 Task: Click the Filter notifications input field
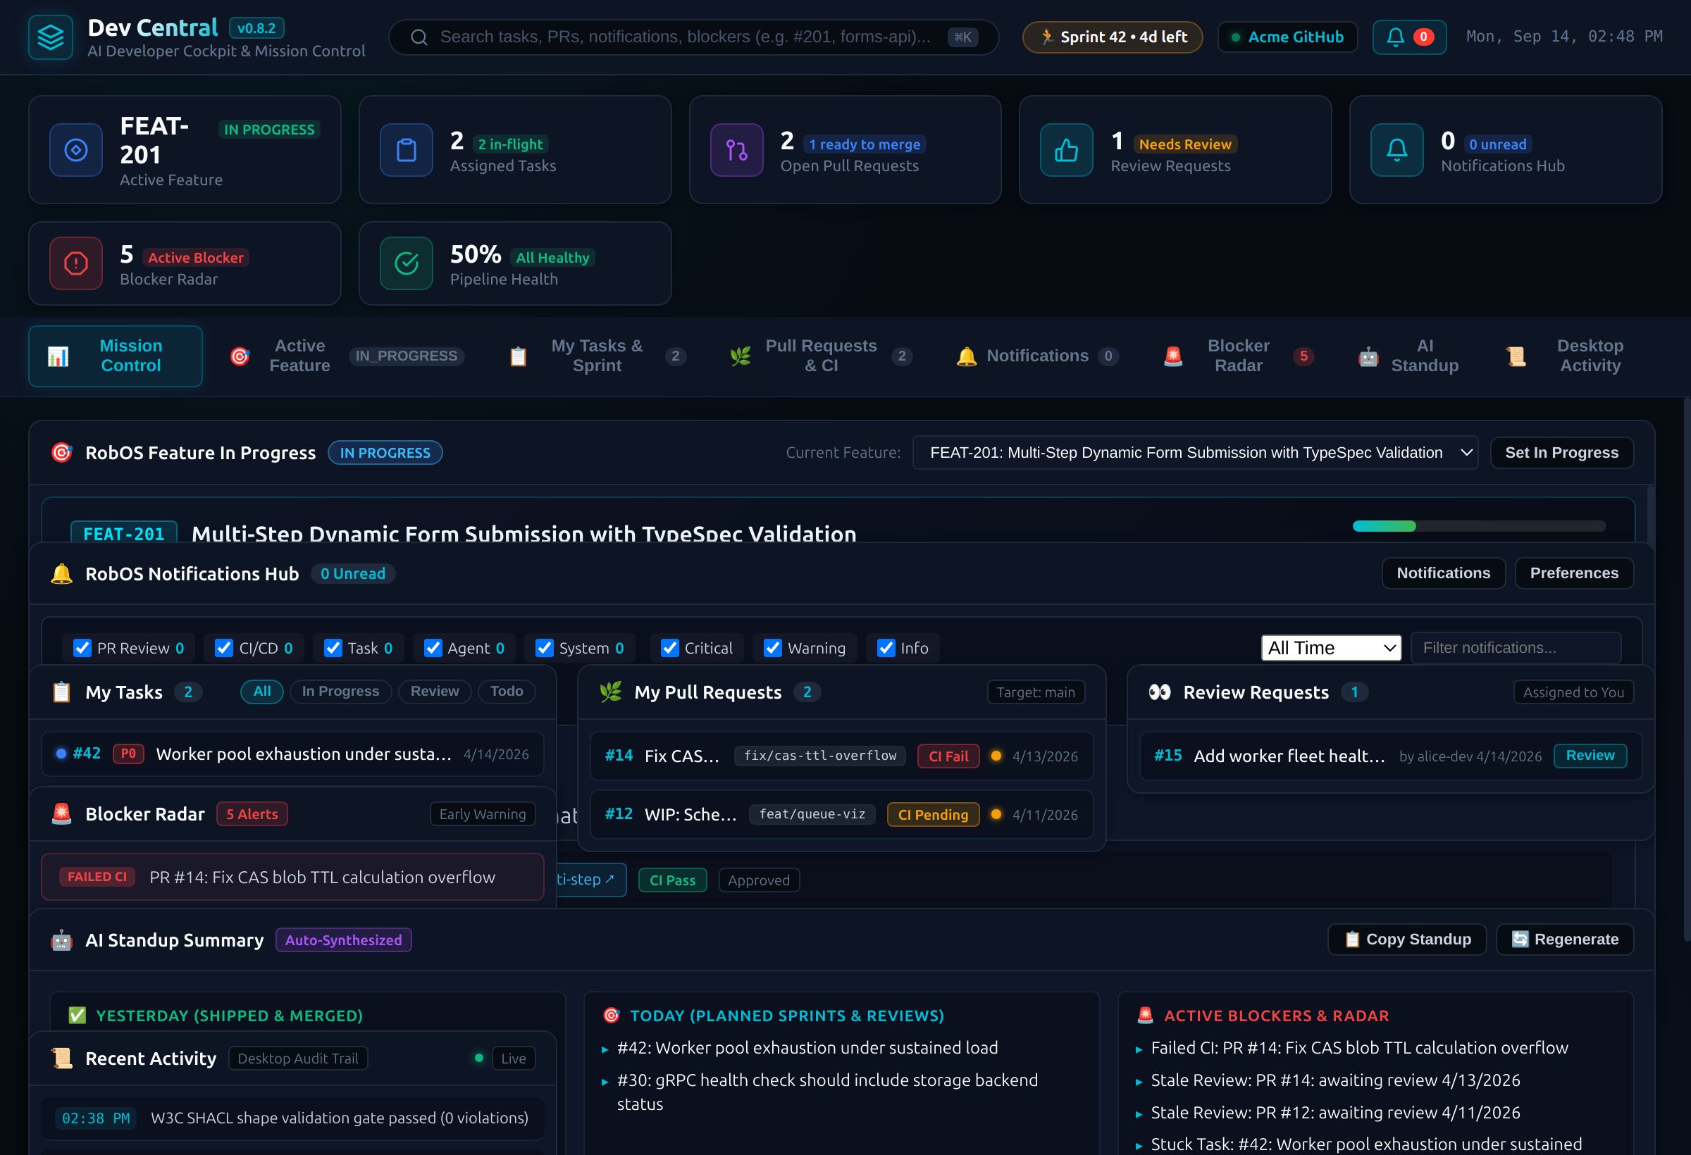click(x=1516, y=647)
